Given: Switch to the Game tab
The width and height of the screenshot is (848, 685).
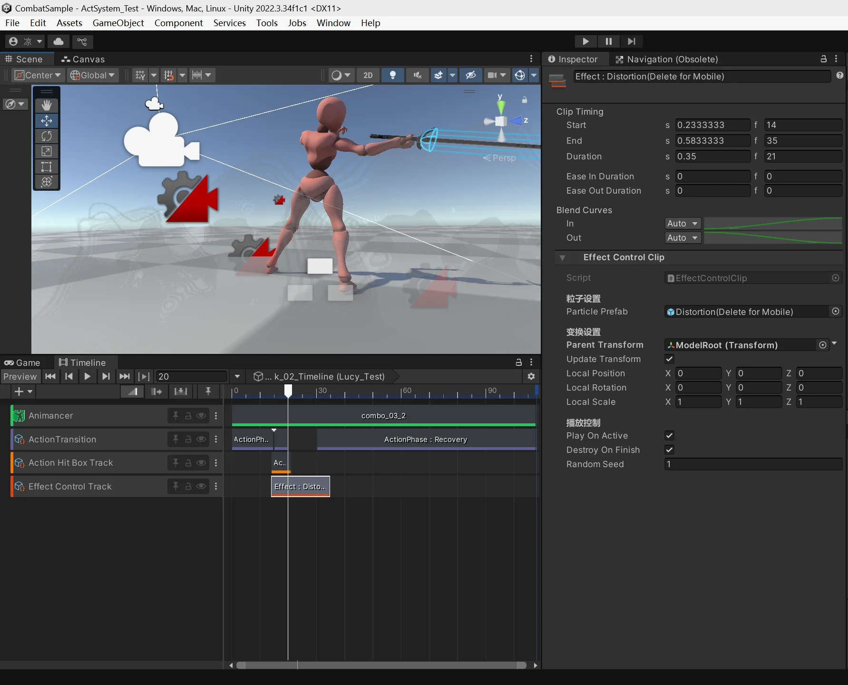Looking at the screenshot, I should [22, 362].
